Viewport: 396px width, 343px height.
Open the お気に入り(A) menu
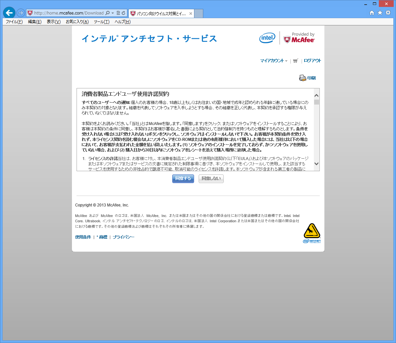[x=77, y=22]
